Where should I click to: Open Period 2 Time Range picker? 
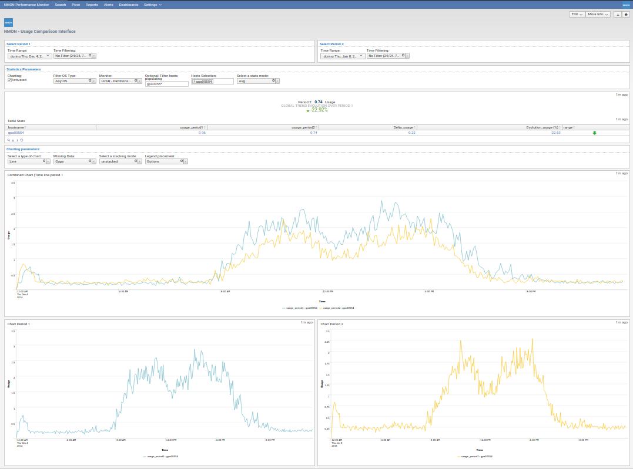click(x=343, y=56)
